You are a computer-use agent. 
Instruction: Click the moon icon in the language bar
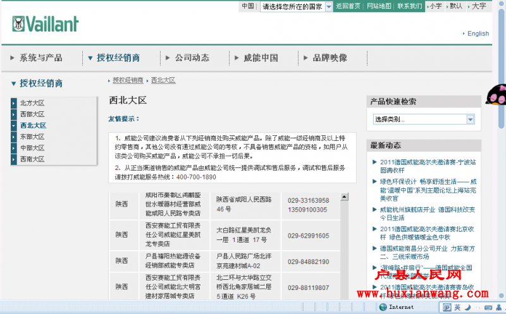coord(468,307)
